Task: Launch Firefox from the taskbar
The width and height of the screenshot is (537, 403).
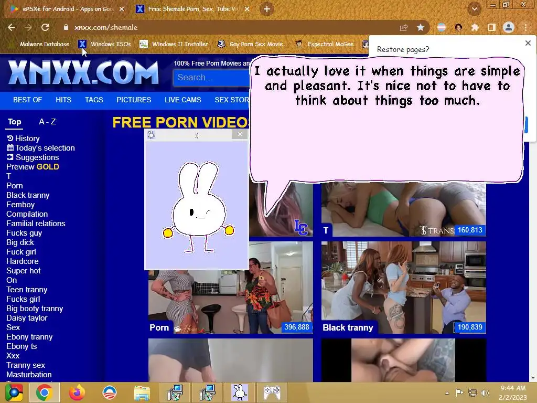Action: 77,393
